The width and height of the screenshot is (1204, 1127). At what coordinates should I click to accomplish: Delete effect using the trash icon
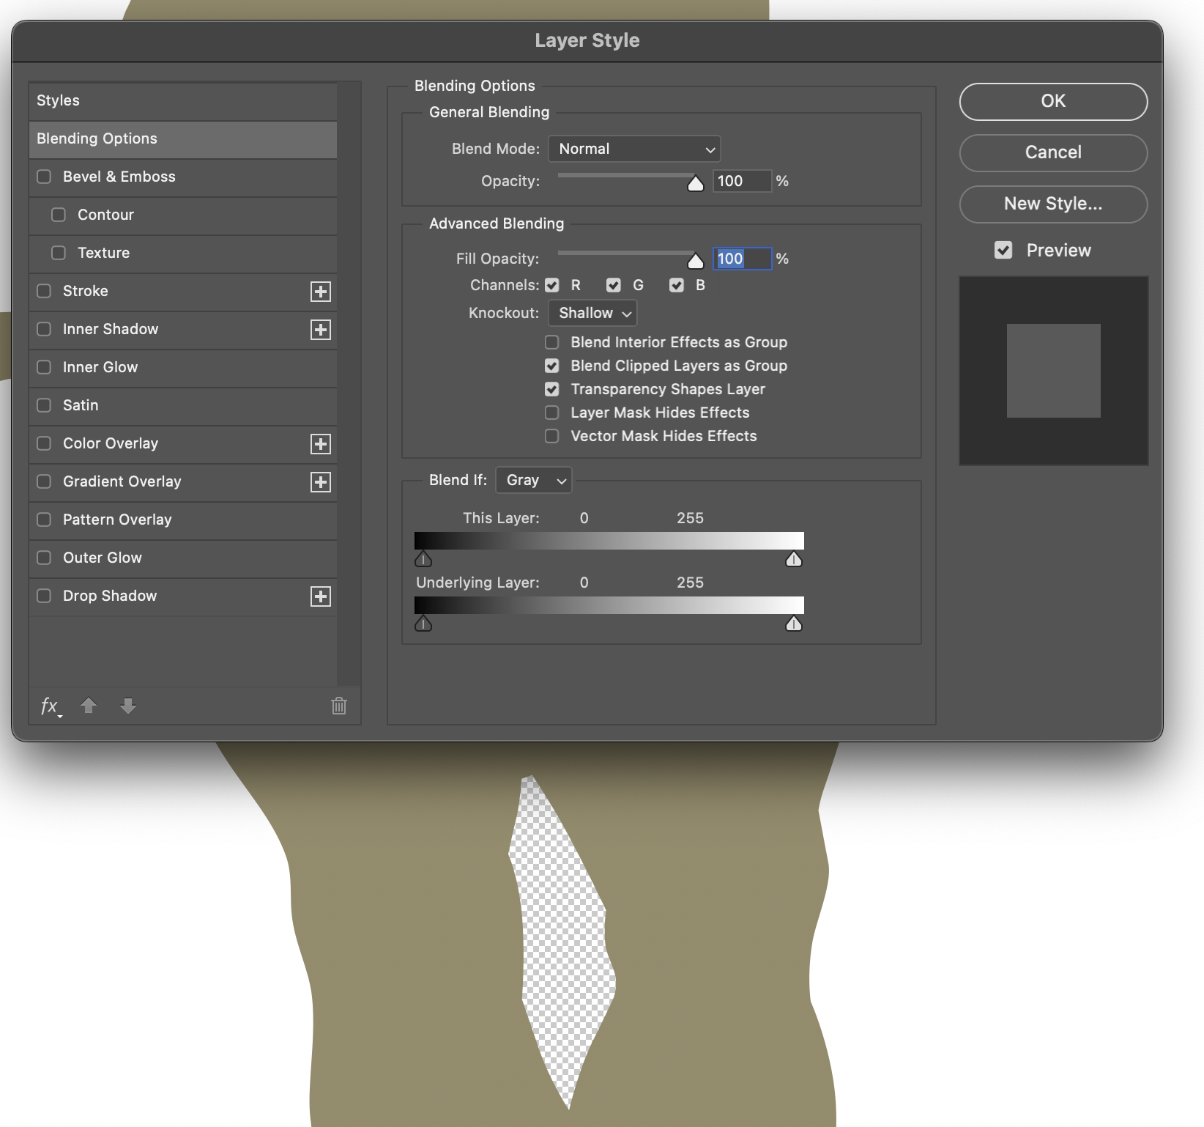(x=338, y=706)
